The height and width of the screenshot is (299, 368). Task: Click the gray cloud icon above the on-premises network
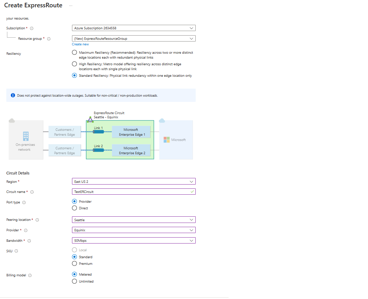point(12,121)
